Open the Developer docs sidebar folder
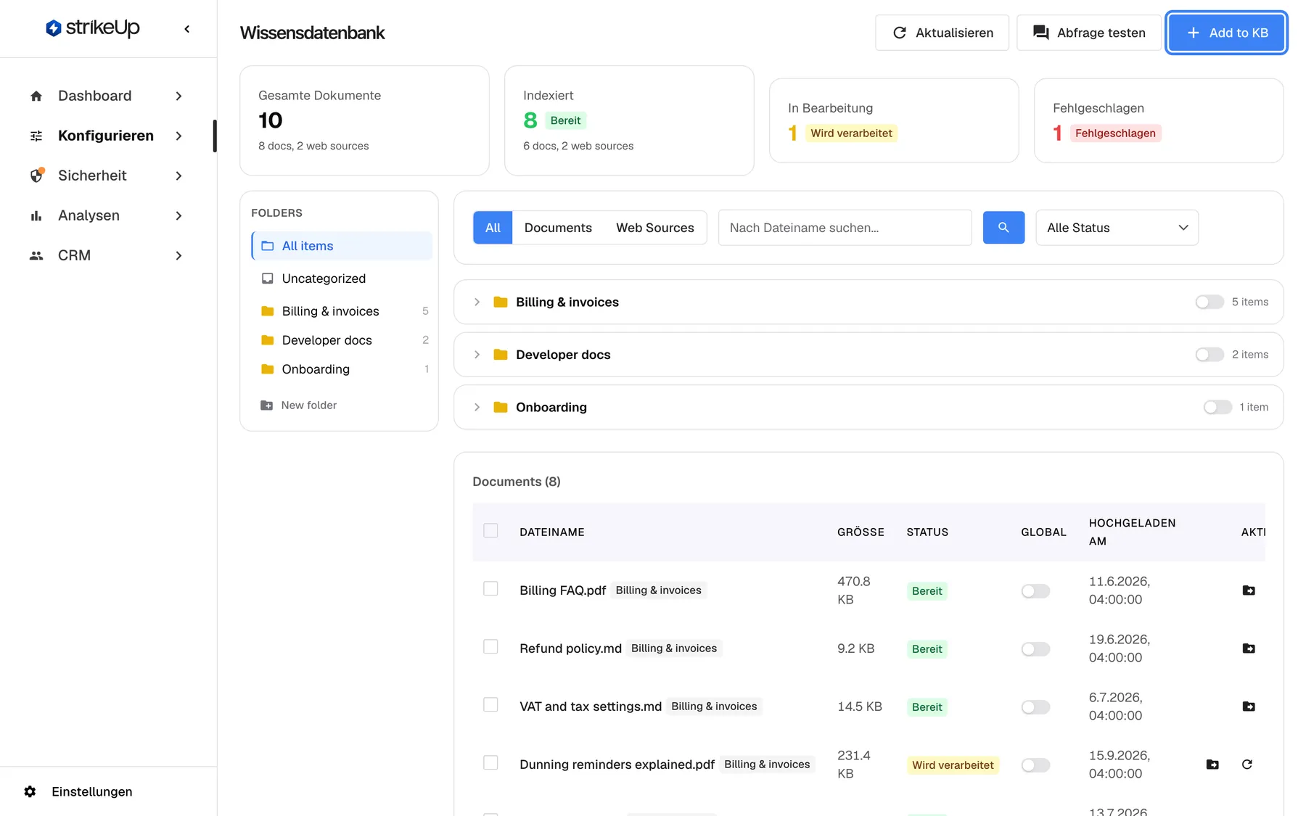The height and width of the screenshot is (816, 1306). tap(342, 340)
